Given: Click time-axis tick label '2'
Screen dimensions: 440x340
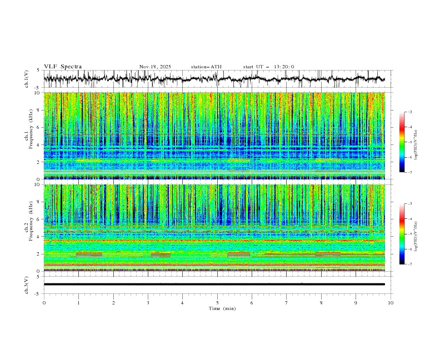Looking at the screenshot, I should coord(113,303).
